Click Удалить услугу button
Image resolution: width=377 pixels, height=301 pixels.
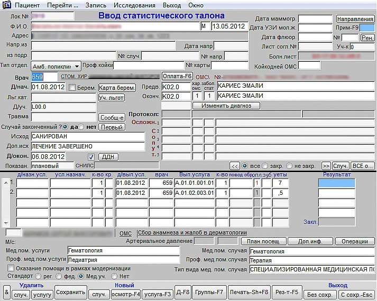click(42, 295)
